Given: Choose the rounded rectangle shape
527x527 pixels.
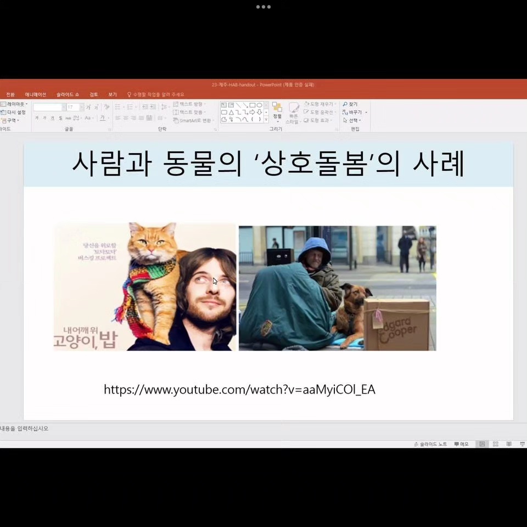Looking at the screenshot, I should 224,112.
